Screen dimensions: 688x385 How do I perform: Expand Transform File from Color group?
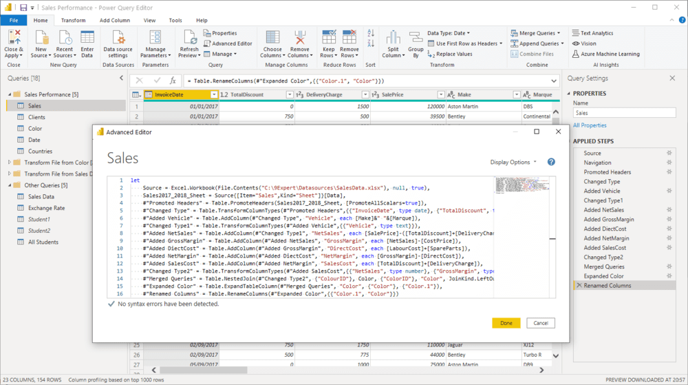click(10, 163)
